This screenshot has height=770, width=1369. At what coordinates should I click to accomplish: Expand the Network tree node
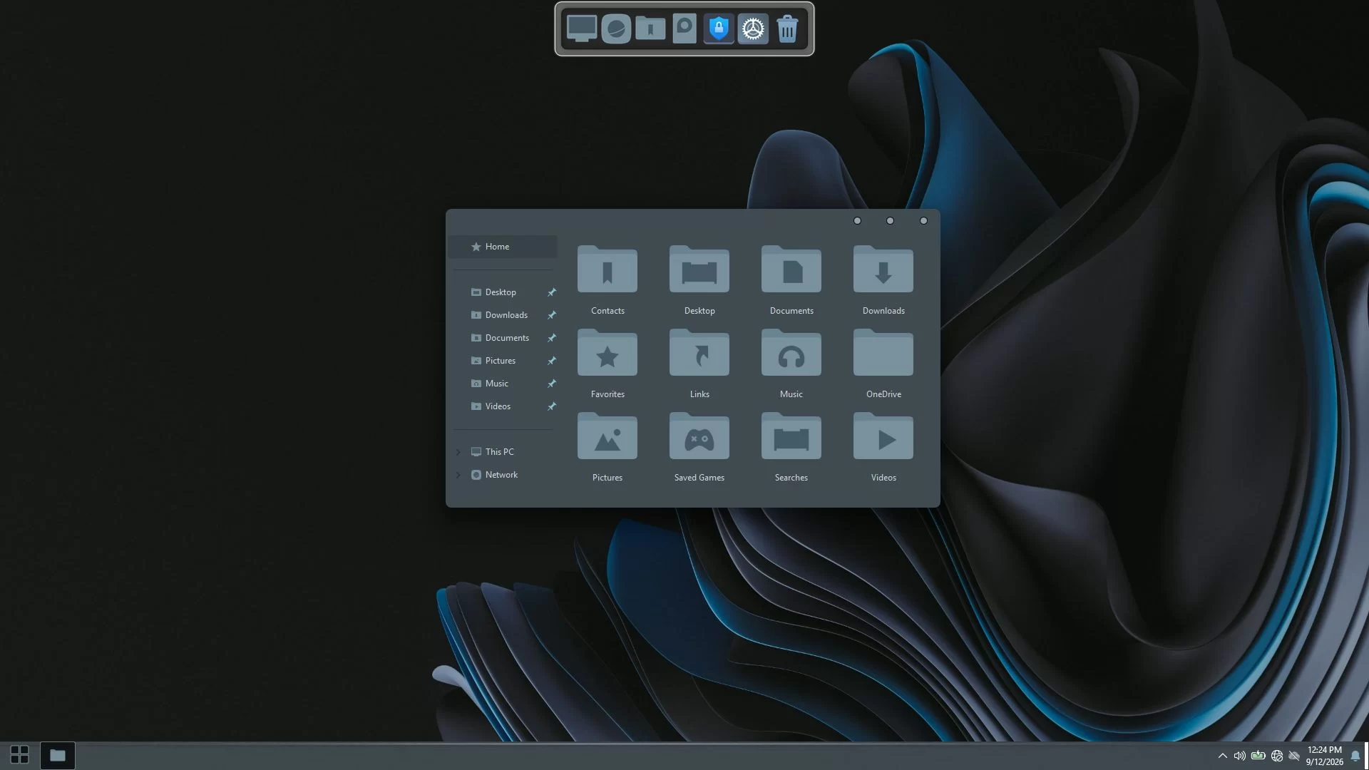pos(458,475)
